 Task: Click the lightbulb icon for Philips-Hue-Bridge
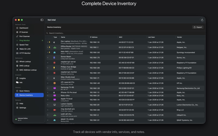pos(54,68)
